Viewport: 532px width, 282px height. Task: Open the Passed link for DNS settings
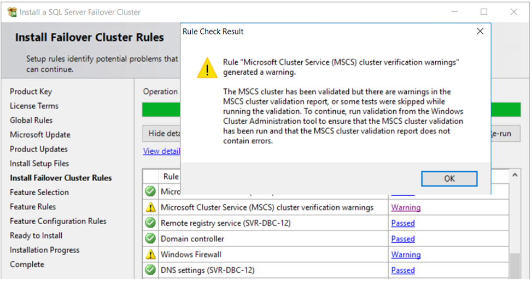403,270
